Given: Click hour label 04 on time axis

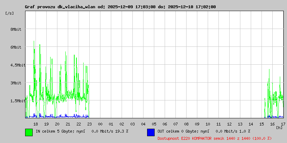Looking at the screenshot, I should click(x=143, y=124).
